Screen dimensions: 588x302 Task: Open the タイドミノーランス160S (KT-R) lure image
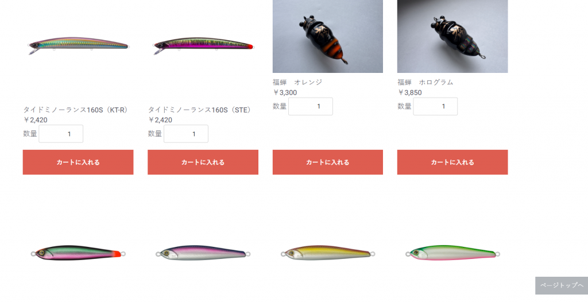coord(78,46)
